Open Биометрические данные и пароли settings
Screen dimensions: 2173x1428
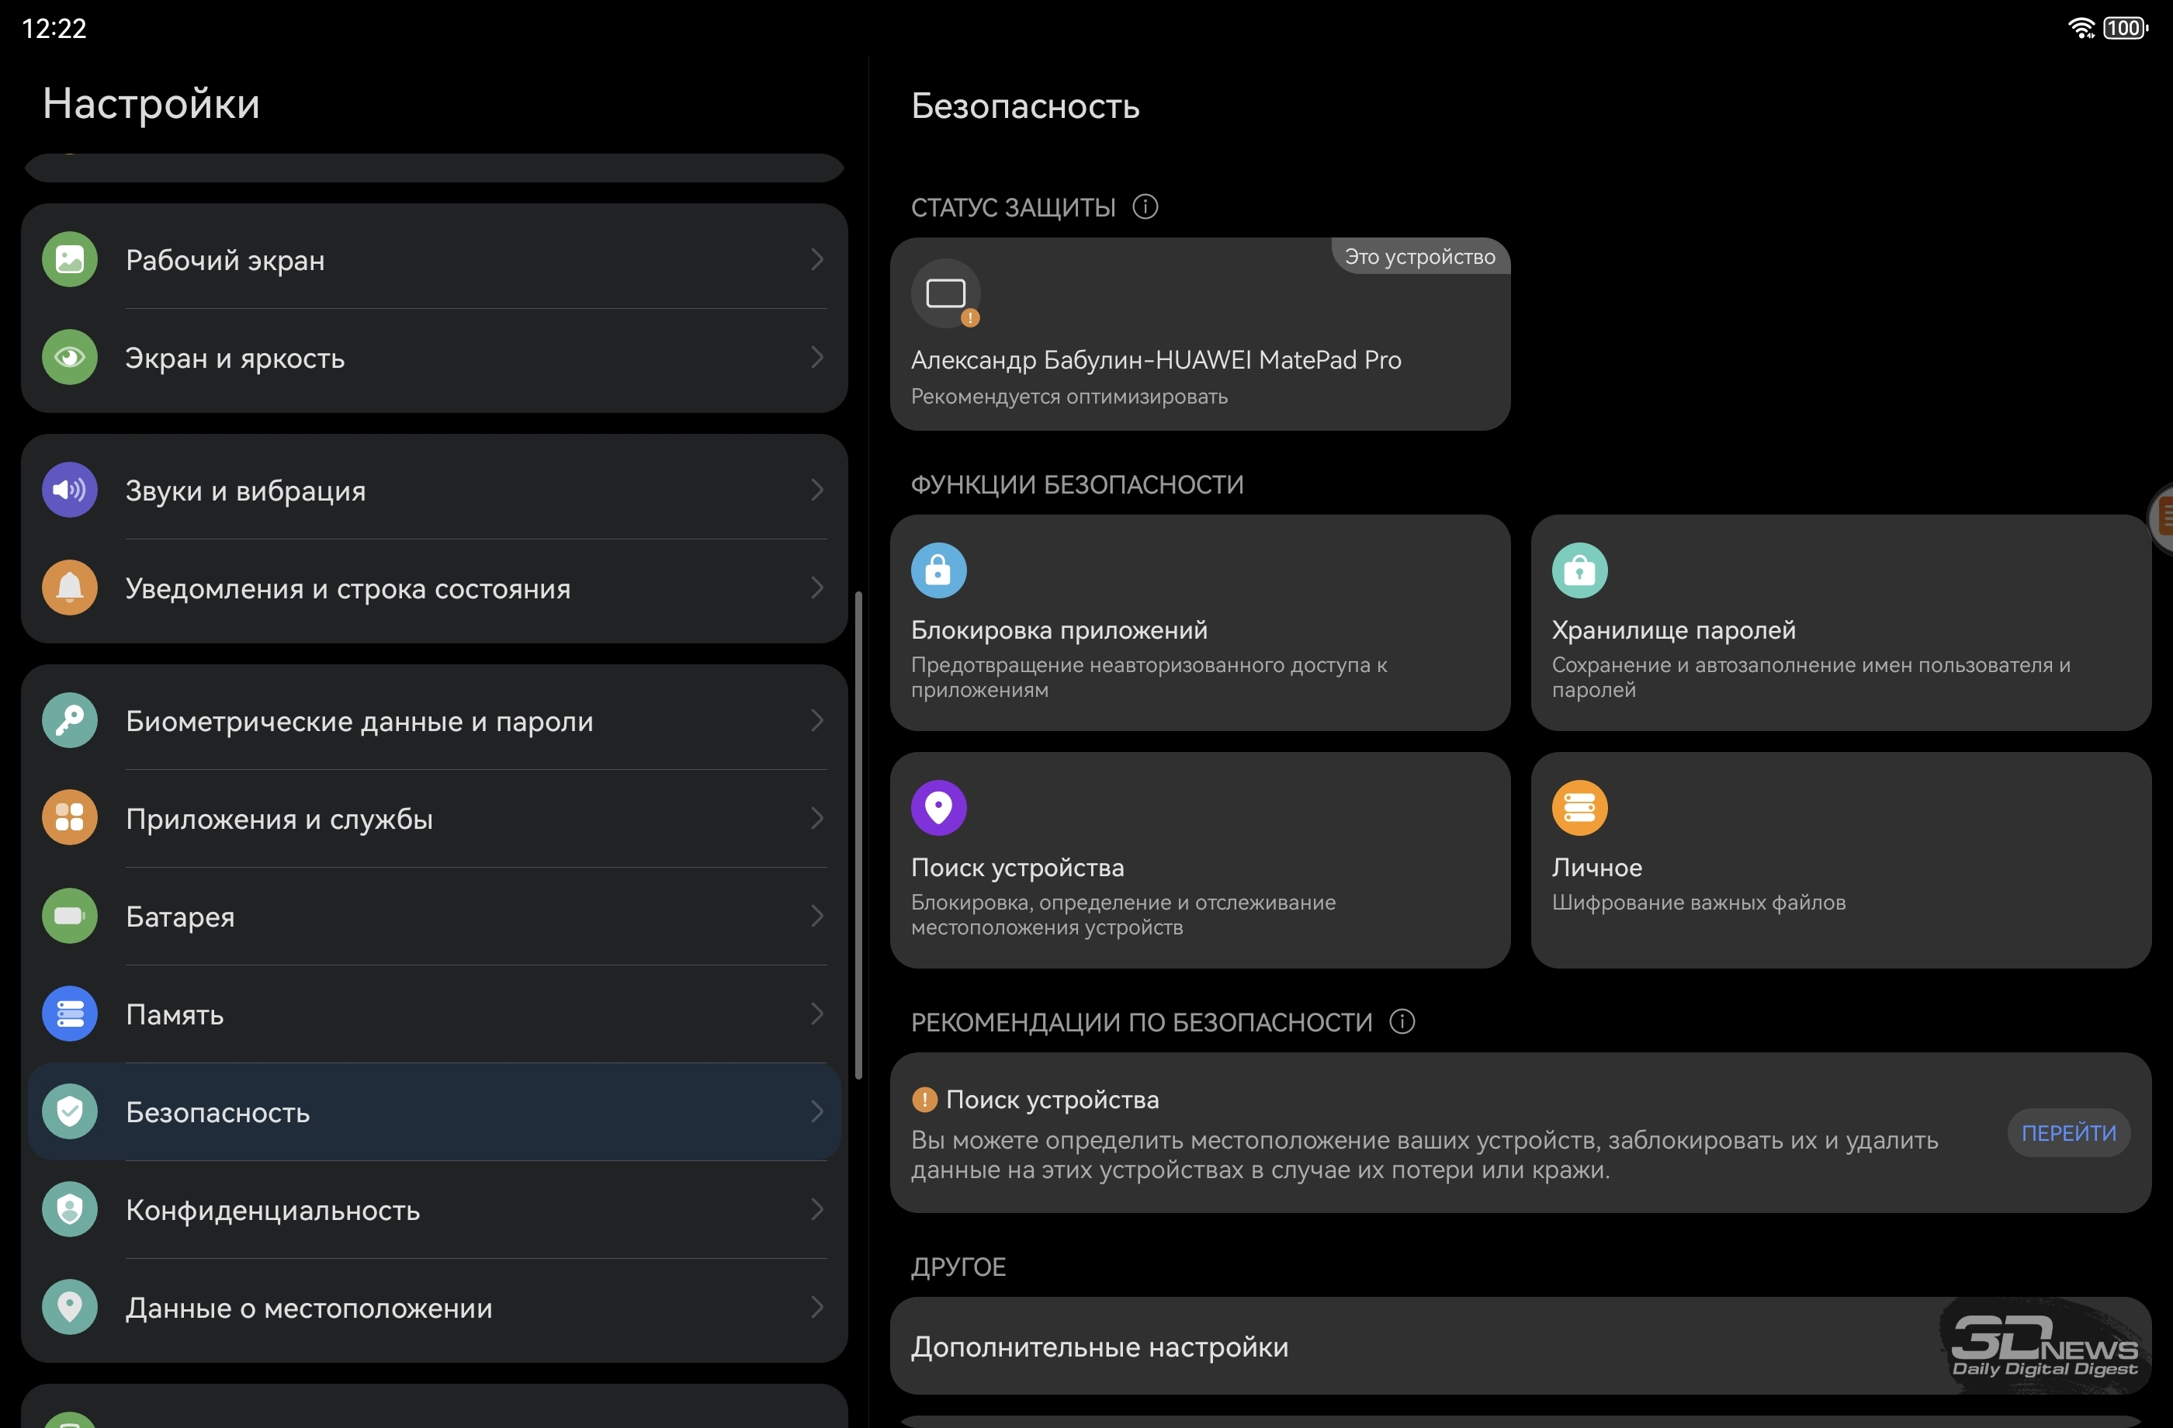tap(435, 721)
